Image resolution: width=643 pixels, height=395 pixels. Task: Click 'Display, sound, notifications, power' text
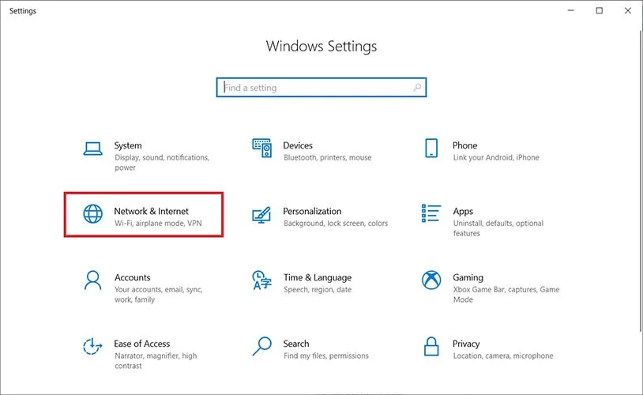coord(162,163)
